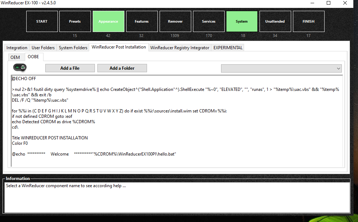Screen dimensions: 358x222
Task: Click the Remover count 1309
Action: tap(175, 36)
